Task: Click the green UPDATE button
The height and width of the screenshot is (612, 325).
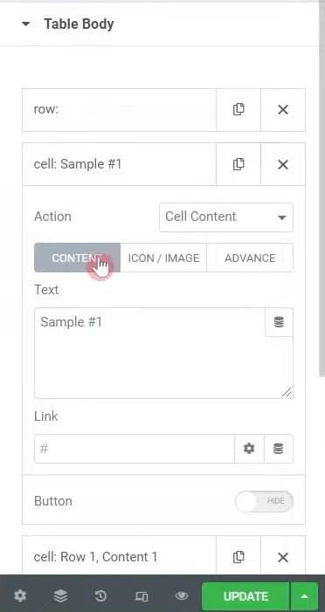Action: point(245,596)
